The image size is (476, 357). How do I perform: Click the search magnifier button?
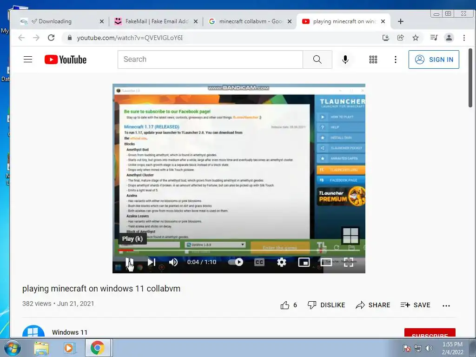pyautogui.click(x=317, y=59)
